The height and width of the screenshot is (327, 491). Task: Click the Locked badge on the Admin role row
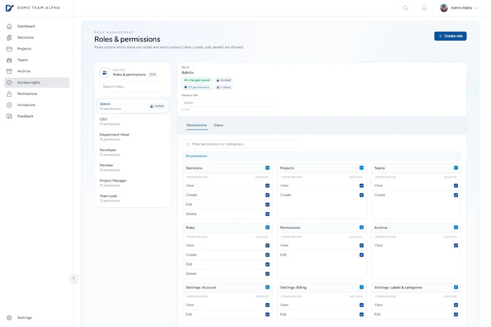point(157,106)
